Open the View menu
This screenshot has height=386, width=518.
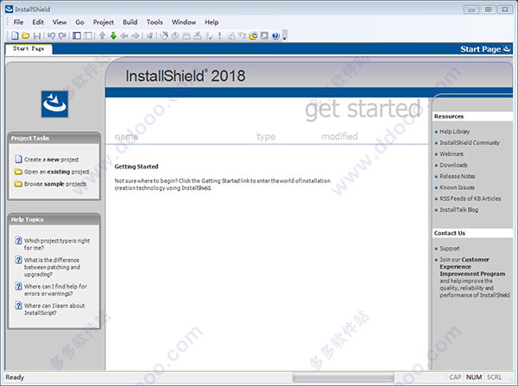(x=60, y=22)
